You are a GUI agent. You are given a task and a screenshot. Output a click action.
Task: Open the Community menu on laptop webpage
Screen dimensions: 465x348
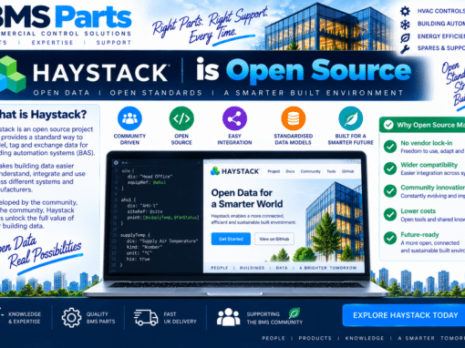pyautogui.click(x=310, y=171)
